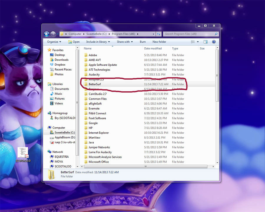Select the Internet Explorer folder
This screenshot has height=212, width=265.
[x=99, y=133]
